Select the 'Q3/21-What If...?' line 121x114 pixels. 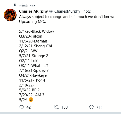click(x=34, y=66)
